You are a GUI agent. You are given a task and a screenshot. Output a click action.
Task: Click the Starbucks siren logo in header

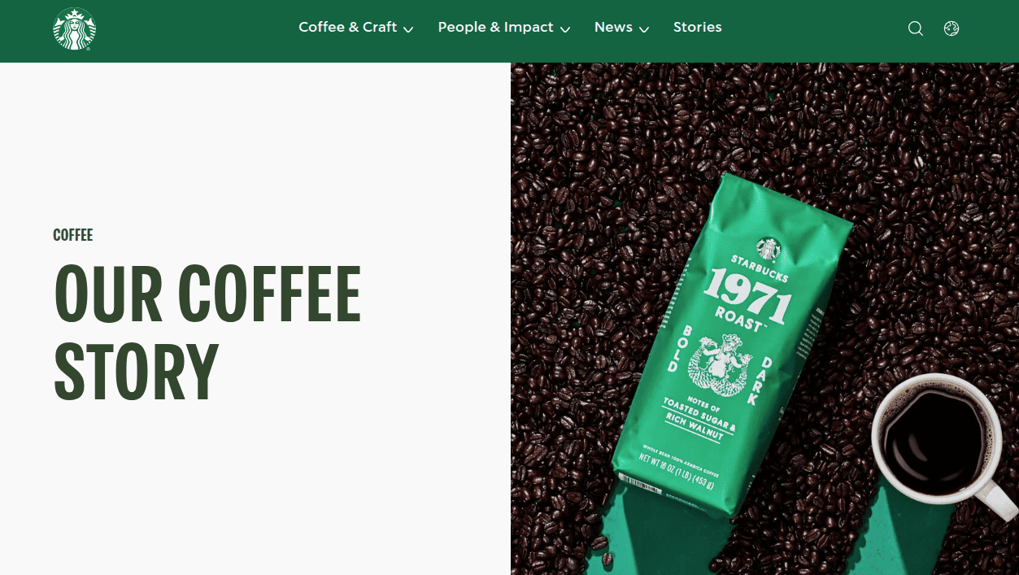[75, 29]
